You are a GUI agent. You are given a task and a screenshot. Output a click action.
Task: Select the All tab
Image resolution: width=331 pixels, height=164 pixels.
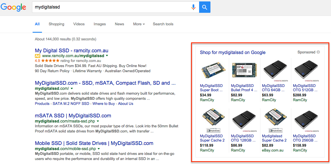pyautogui.click(x=37, y=24)
